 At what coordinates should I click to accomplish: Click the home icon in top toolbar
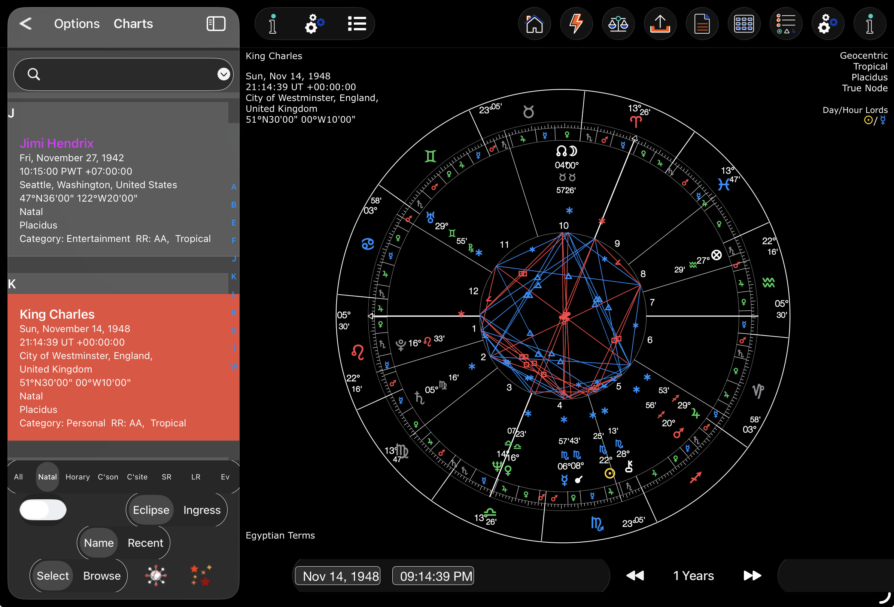click(534, 24)
